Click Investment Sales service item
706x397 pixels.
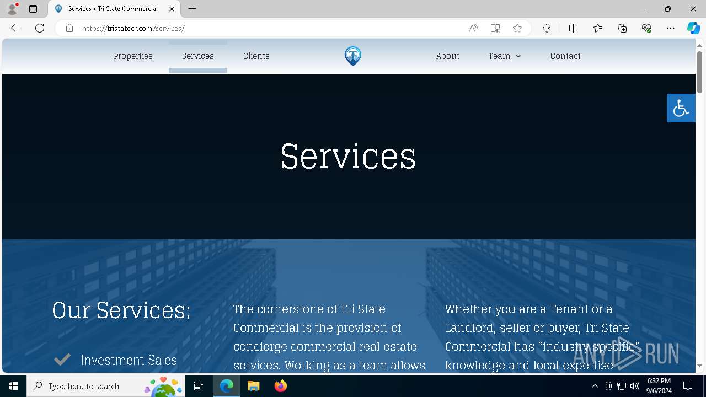click(x=129, y=360)
